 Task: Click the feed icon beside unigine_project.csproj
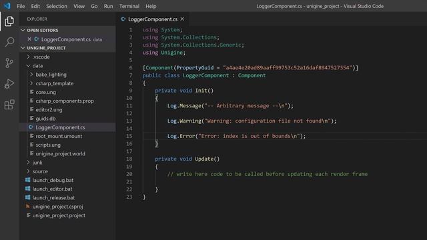coord(28,206)
